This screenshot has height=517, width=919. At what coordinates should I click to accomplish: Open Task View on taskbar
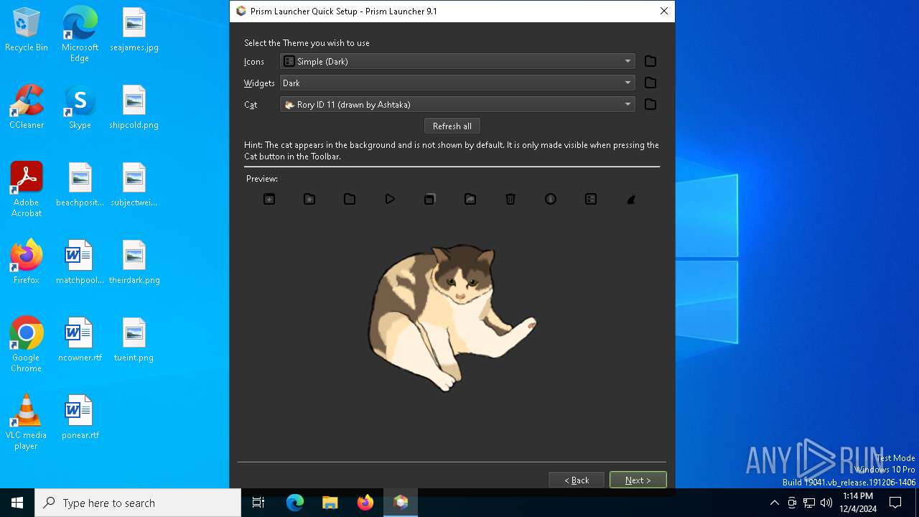coord(258,503)
